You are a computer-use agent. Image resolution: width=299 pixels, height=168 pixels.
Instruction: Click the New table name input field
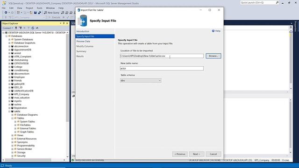tap(162, 69)
